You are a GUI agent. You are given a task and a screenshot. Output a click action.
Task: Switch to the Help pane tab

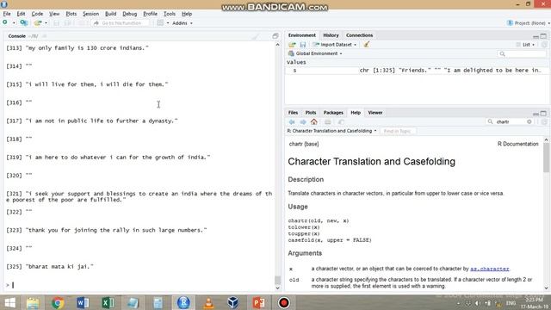356,113
